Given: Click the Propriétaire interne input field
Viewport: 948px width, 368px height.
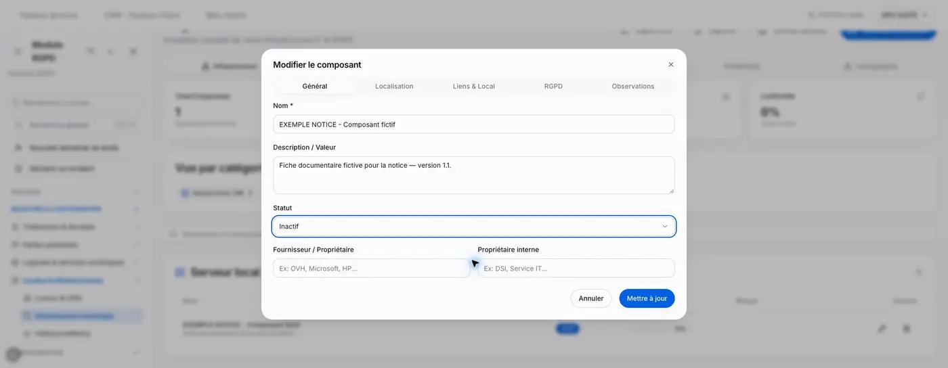Looking at the screenshot, I should (x=576, y=269).
